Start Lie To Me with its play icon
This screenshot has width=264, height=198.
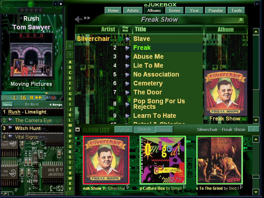tap(127, 66)
